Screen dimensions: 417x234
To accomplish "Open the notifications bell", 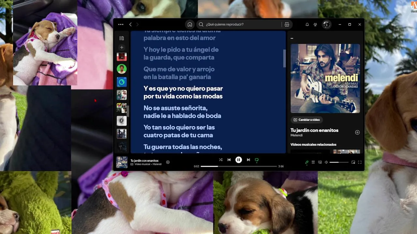I will tap(307, 24).
